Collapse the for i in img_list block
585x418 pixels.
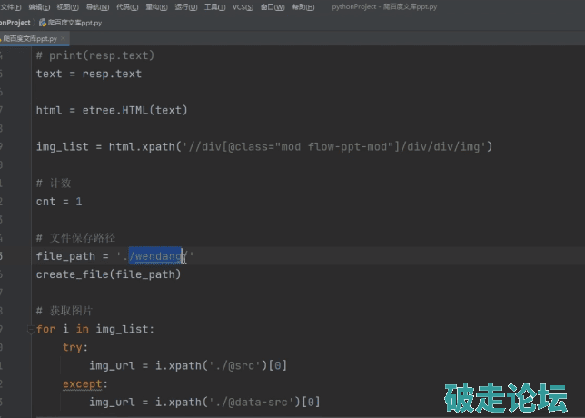pyautogui.click(x=30, y=329)
